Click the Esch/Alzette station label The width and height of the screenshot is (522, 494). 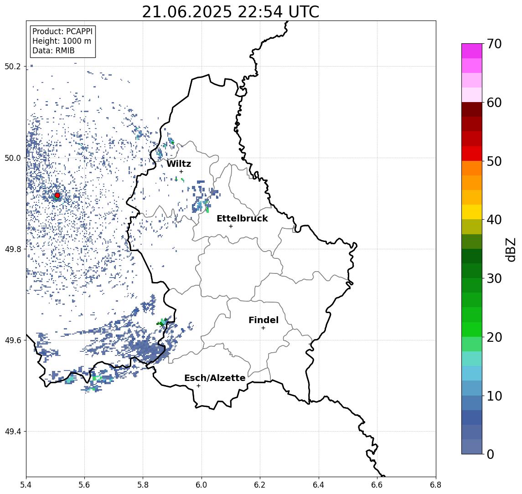(215, 378)
